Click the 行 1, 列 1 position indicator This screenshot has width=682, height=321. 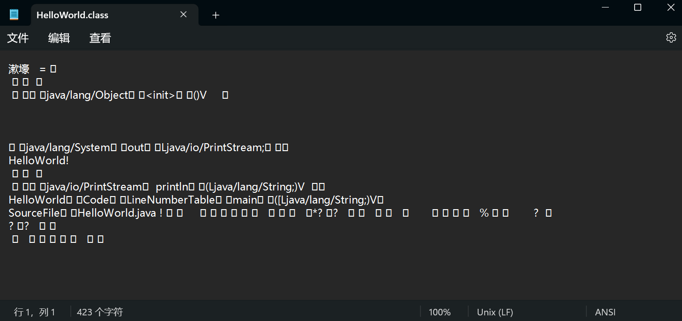click(35, 312)
